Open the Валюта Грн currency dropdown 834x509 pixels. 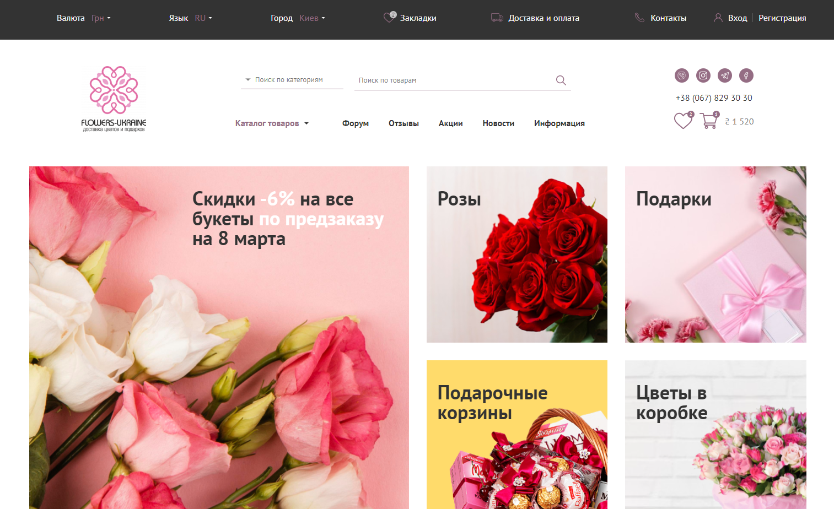[x=84, y=18]
